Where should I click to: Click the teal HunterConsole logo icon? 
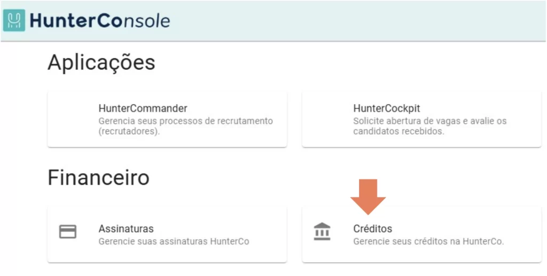coord(14,21)
